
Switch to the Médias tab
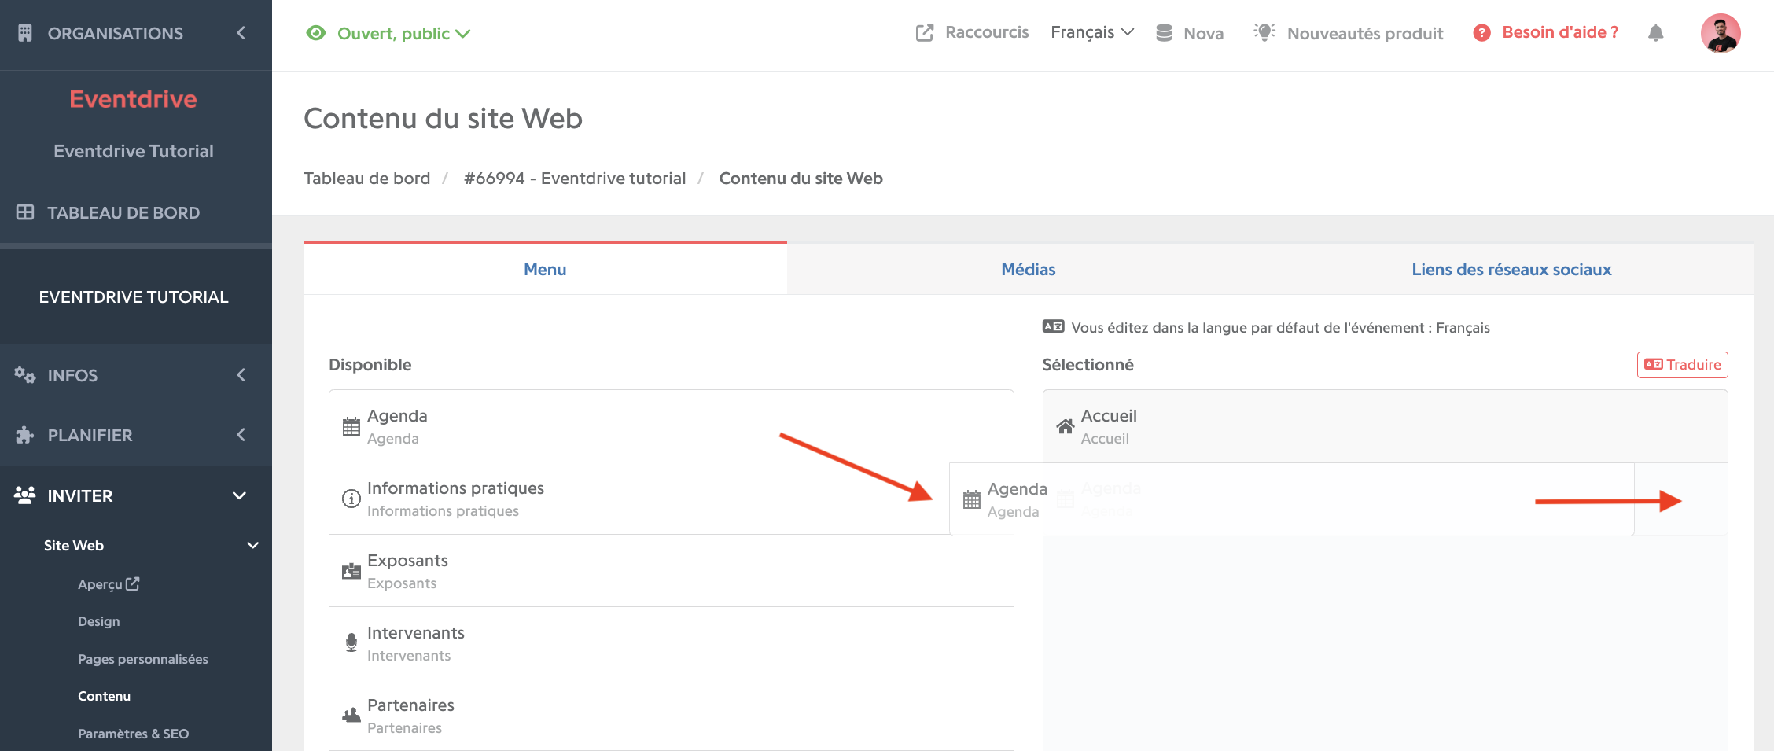pyautogui.click(x=1029, y=269)
